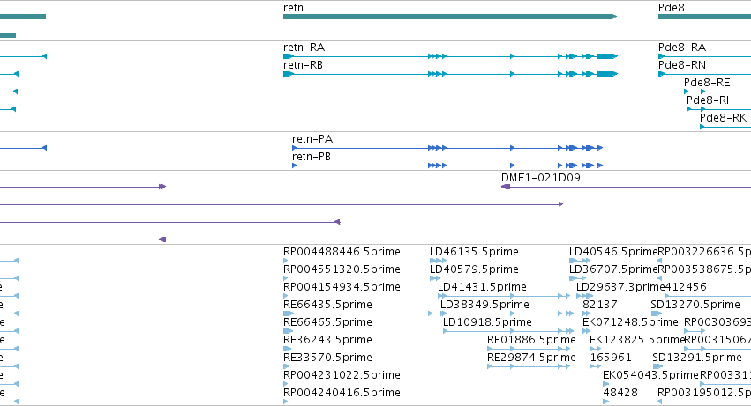Click the LD40546.5prime EST label
The width and height of the screenshot is (751, 406).
point(613,252)
